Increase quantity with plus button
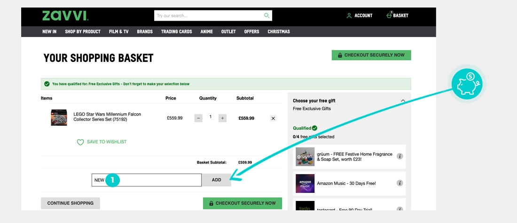This screenshot has height=223, width=517. click(222, 118)
